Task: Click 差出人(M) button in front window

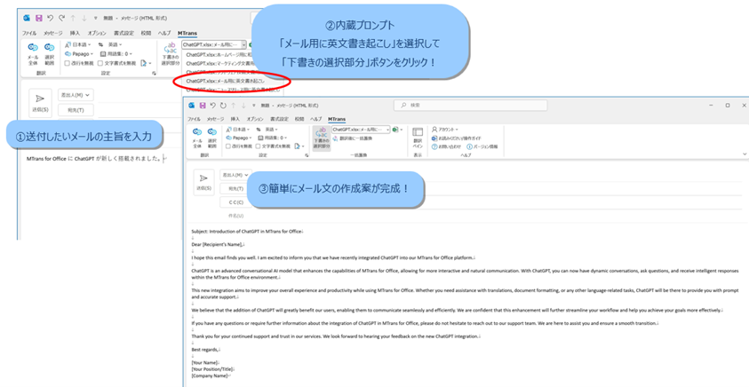Action: (235, 175)
